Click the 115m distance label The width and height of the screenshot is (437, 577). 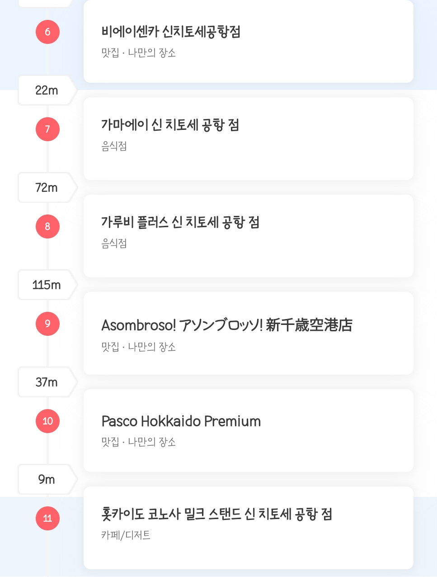tap(47, 285)
